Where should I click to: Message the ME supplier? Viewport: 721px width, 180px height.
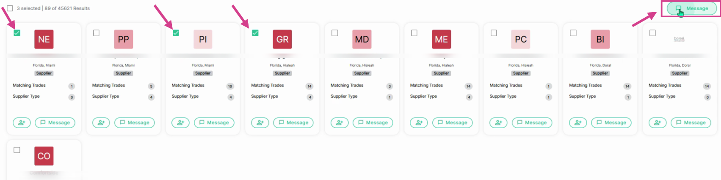[452, 123]
